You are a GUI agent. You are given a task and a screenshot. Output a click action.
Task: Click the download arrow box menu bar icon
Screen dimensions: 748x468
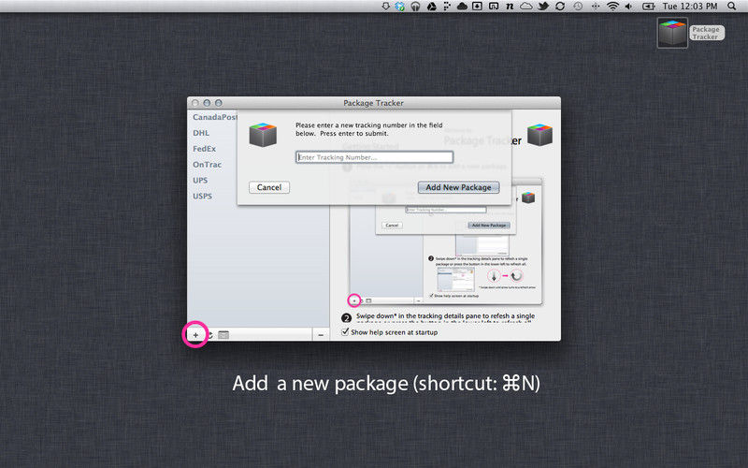477,7
